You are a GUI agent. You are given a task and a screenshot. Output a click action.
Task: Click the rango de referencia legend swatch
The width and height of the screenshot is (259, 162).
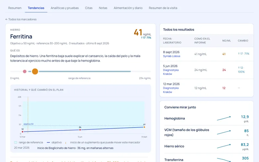(x=16, y=142)
